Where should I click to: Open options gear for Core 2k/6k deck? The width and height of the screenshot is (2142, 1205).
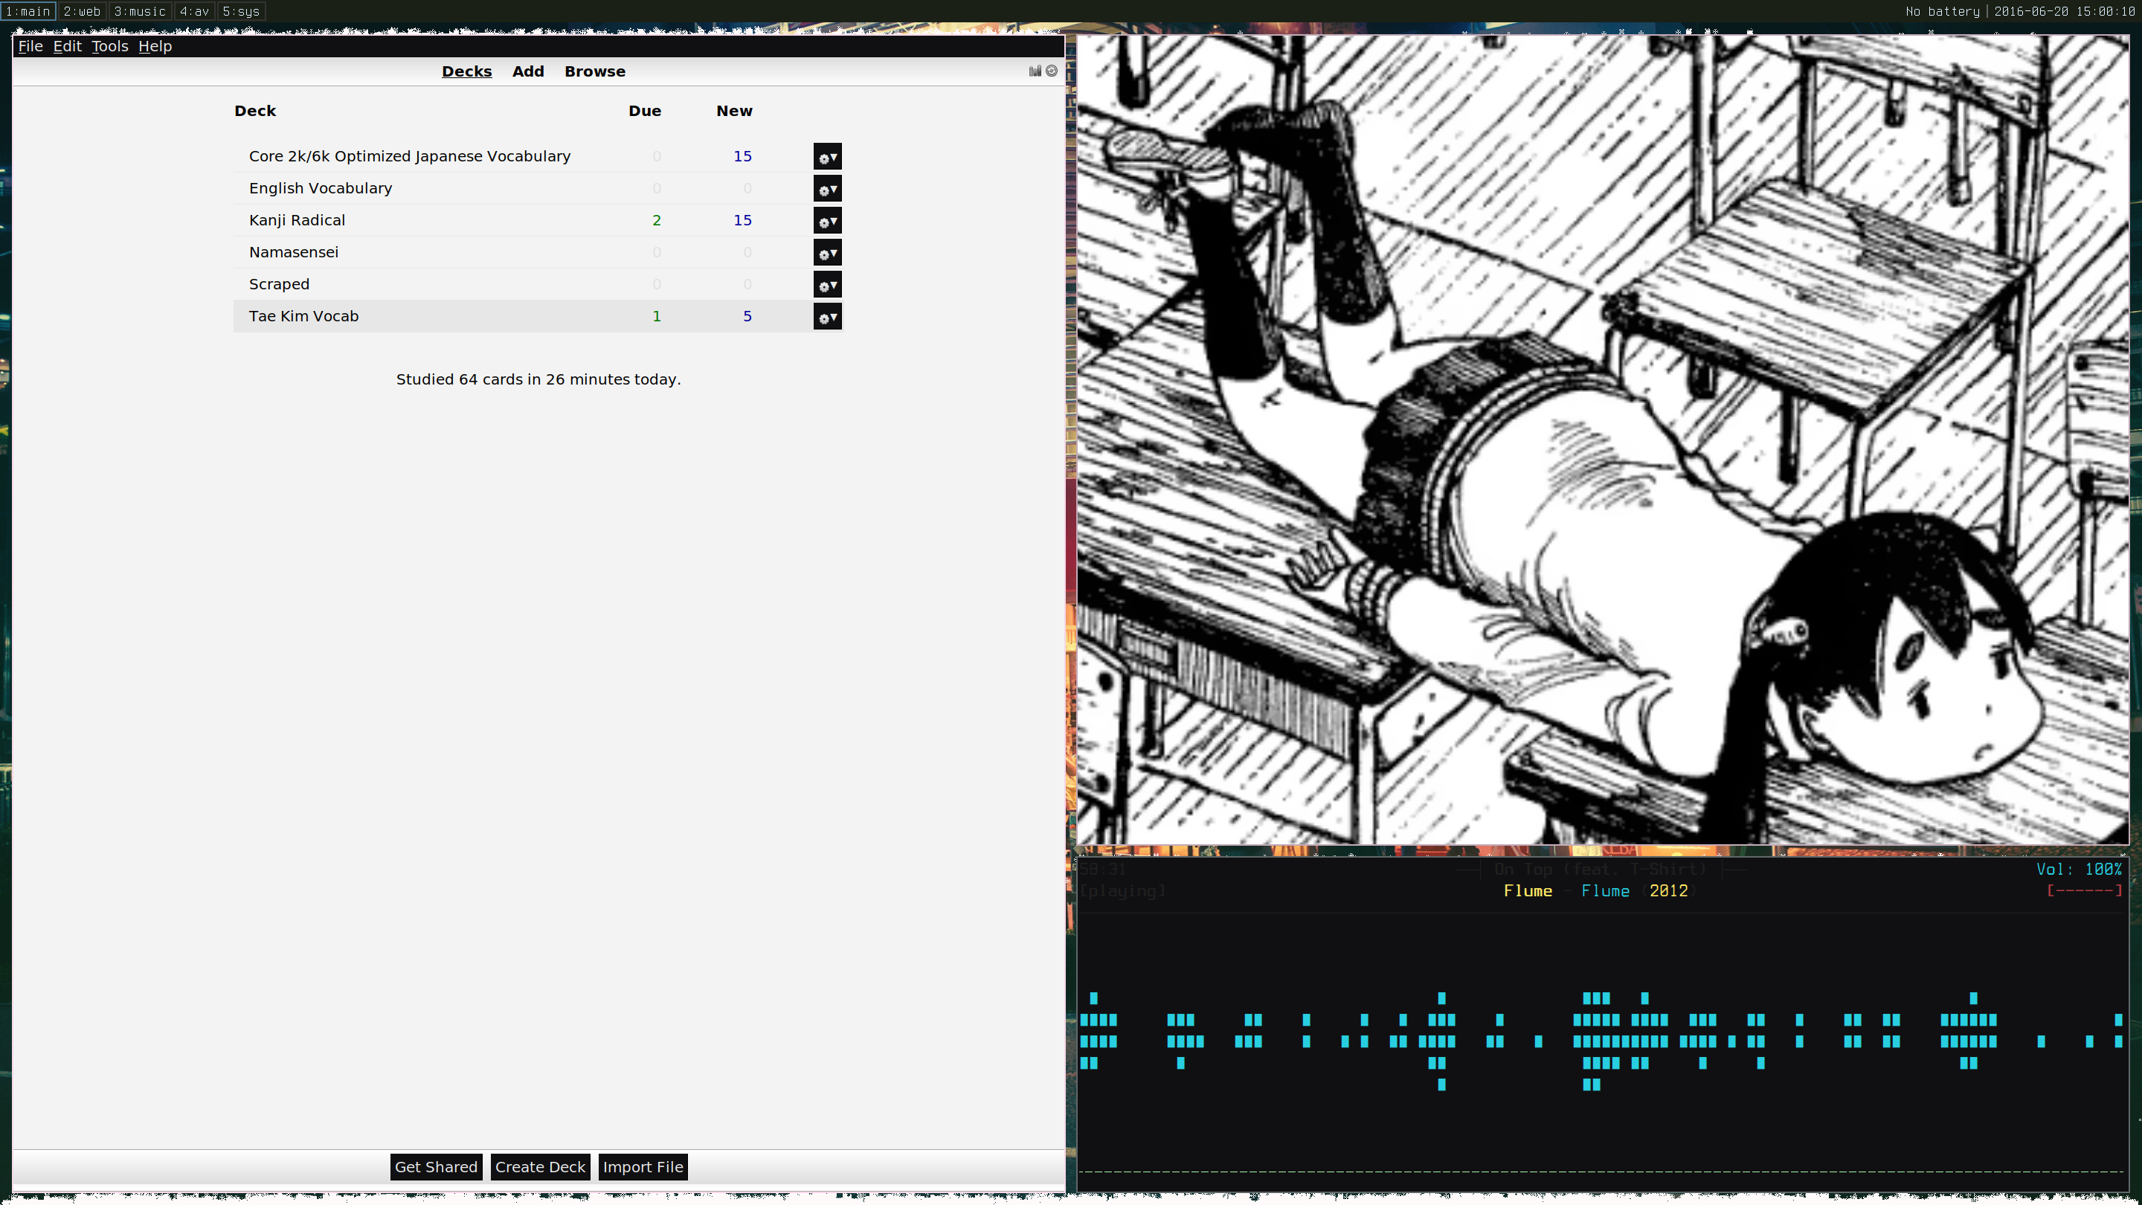[826, 157]
